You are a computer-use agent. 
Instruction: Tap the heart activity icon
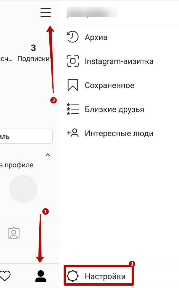point(5,276)
